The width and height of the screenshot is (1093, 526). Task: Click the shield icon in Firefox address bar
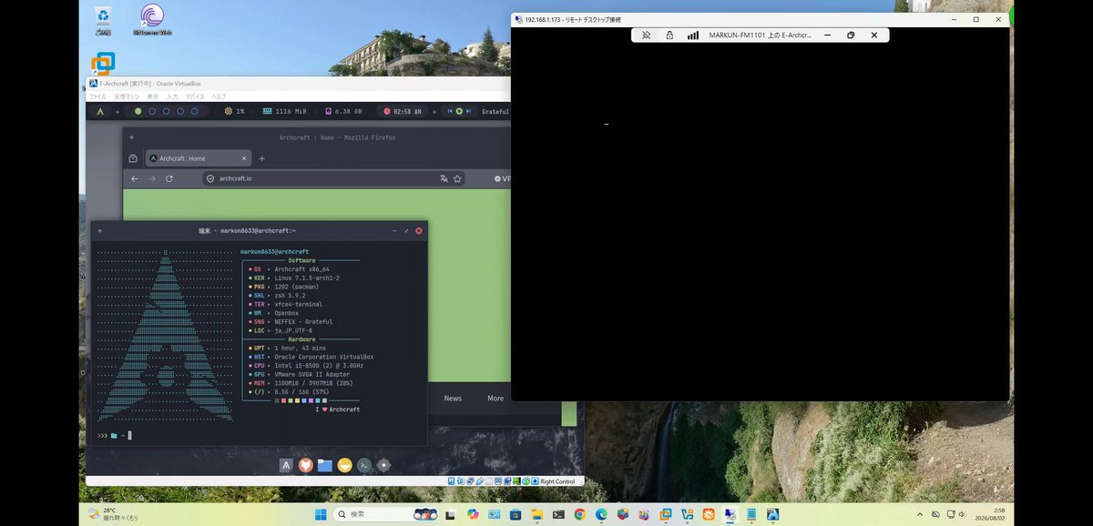210,178
